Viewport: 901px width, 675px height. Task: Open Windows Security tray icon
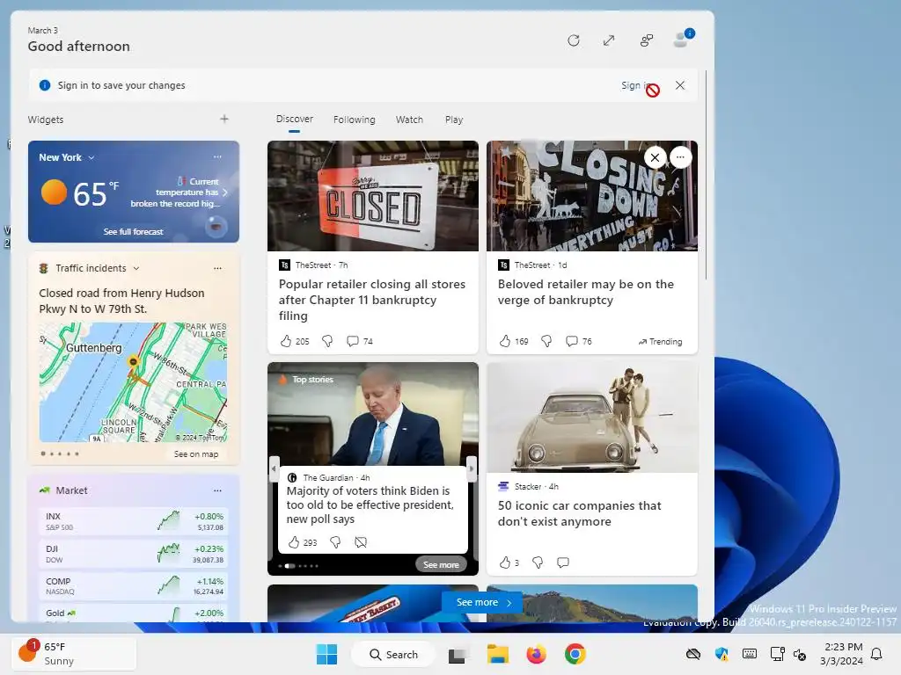[x=722, y=654]
